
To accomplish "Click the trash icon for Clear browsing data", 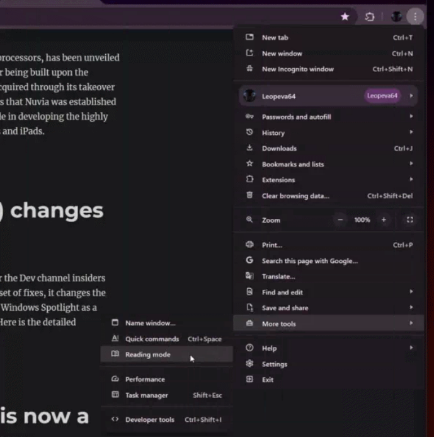I will tap(249, 195).
